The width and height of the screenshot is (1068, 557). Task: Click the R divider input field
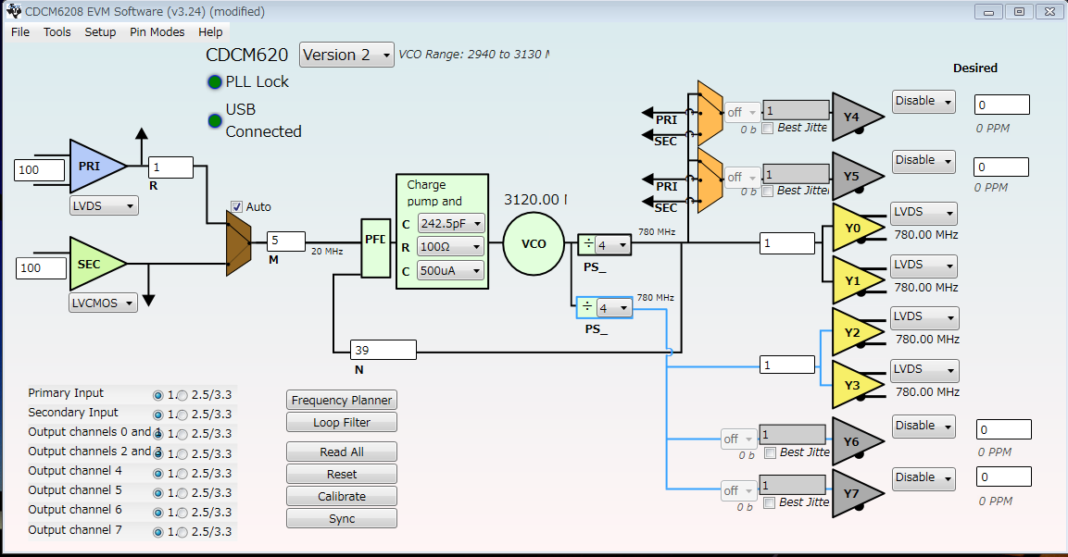pyautogui.click(x=171, y=167)
